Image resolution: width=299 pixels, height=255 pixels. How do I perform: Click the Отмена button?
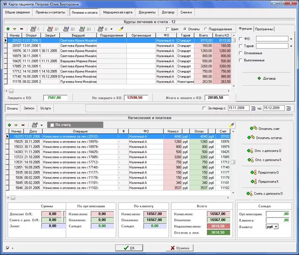179,248
